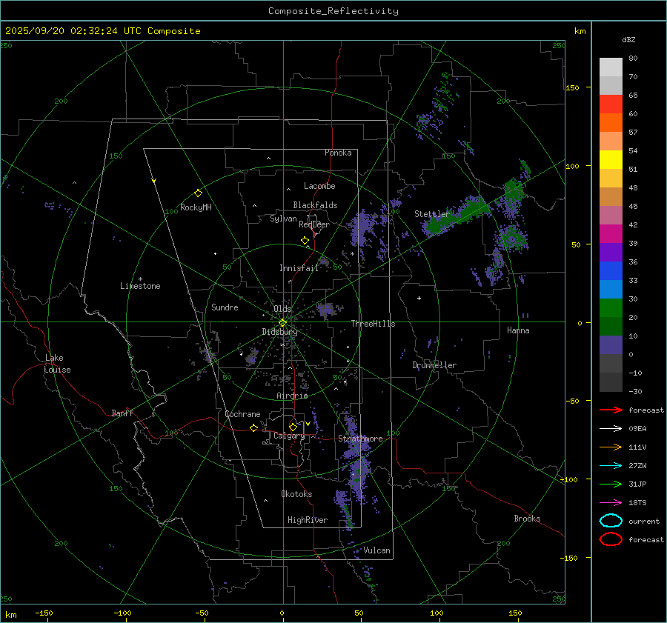The image size is (667, 623).
Task: Click the Stettler city label
Action: tap(431, 214)
